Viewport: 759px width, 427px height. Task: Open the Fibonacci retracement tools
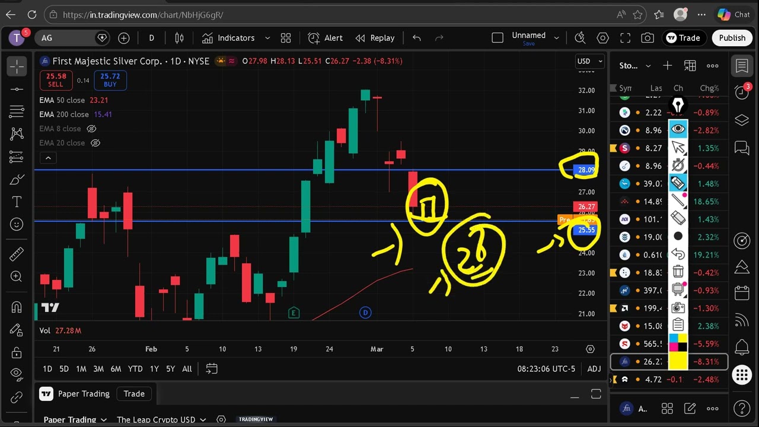point(17,111)
